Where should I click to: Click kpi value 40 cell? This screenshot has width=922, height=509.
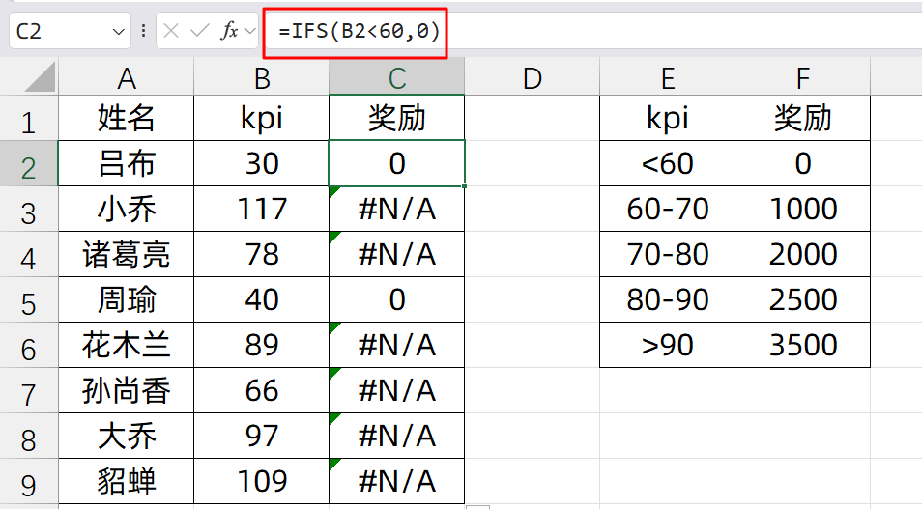(261, 299)
